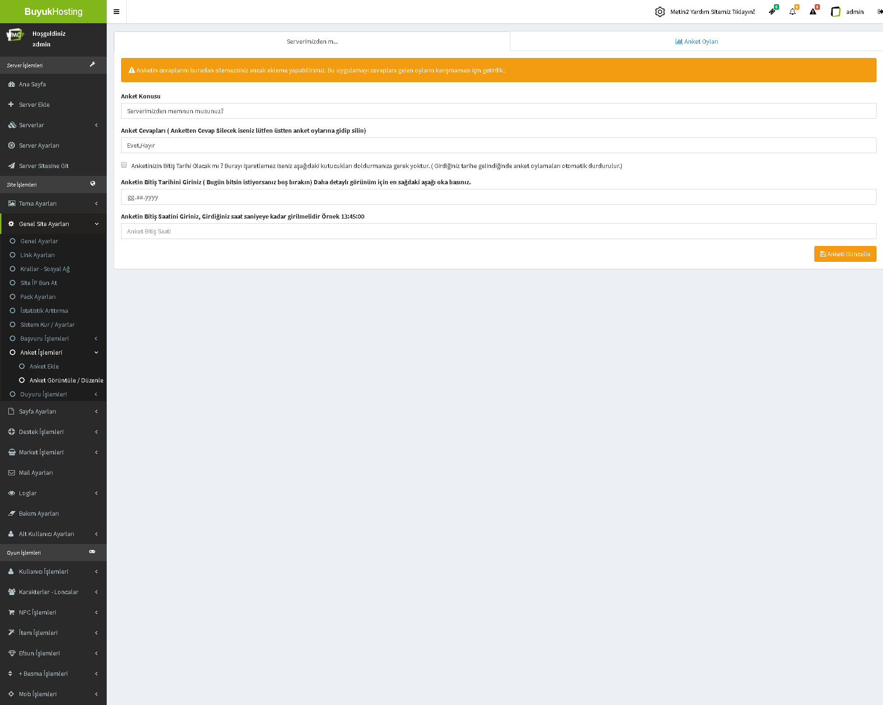Open the warning triangle alerts icon

tap(813, 12)
